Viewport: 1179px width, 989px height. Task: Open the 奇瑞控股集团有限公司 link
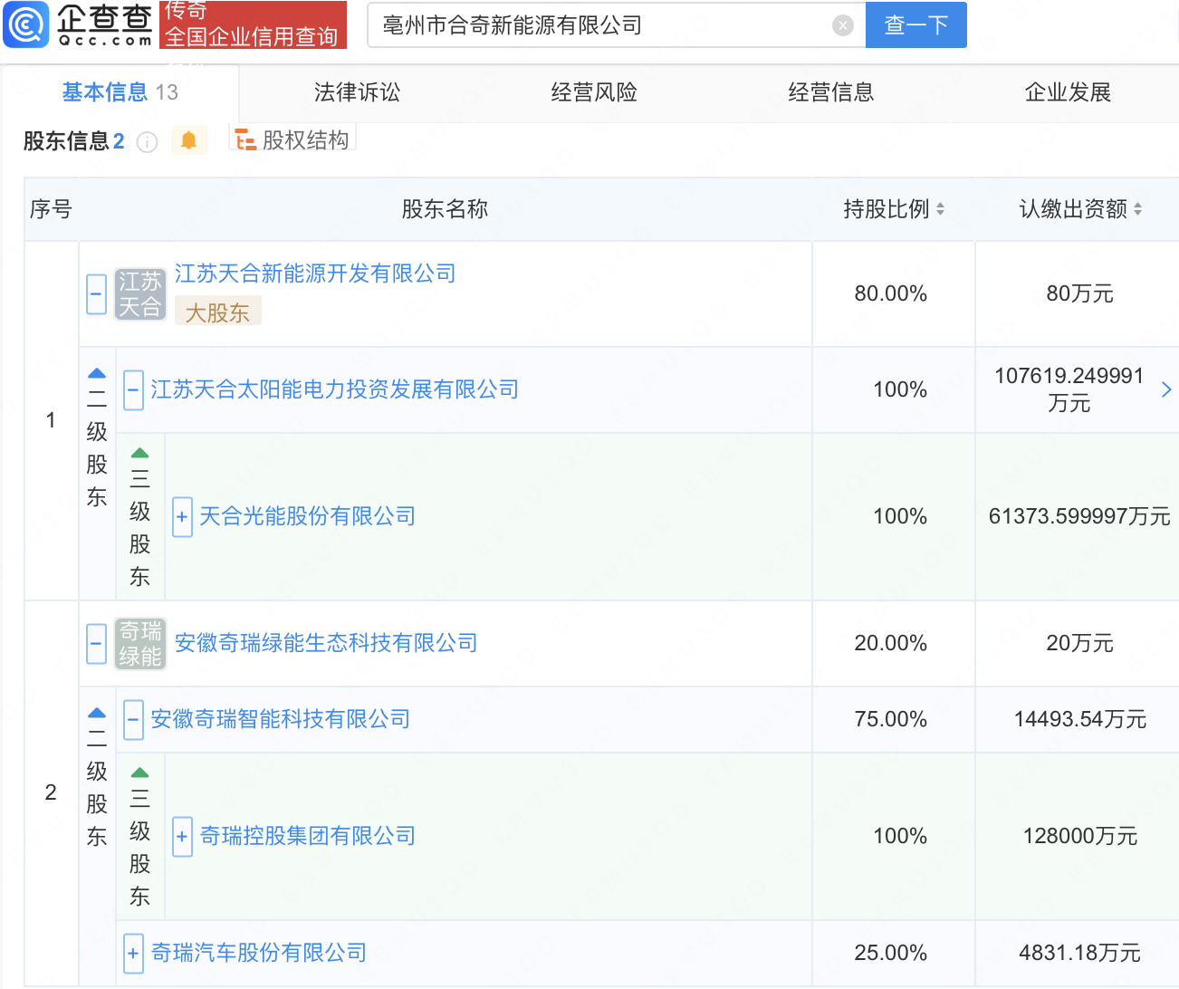coord(307,836)
